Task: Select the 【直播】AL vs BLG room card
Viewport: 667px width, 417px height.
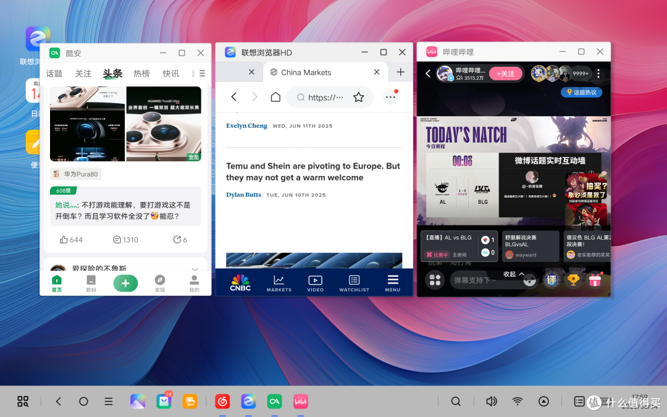Action: [459, 246]
